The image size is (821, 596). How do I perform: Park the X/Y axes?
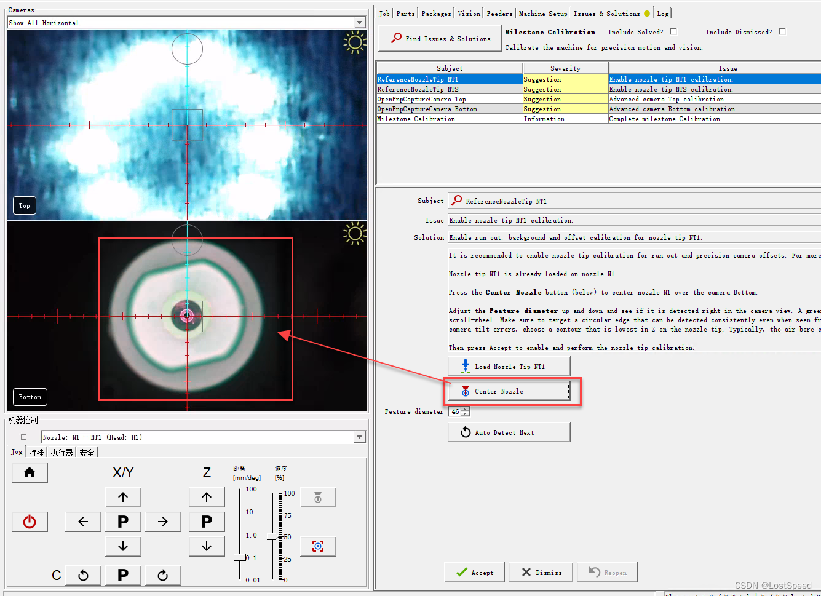(123, 522)
